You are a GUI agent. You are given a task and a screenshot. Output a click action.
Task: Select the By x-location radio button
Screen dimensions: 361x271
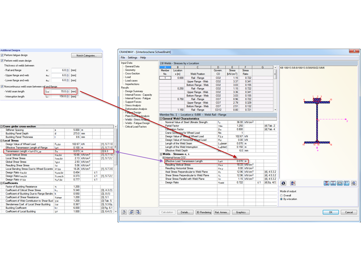(x=281, y=199)
